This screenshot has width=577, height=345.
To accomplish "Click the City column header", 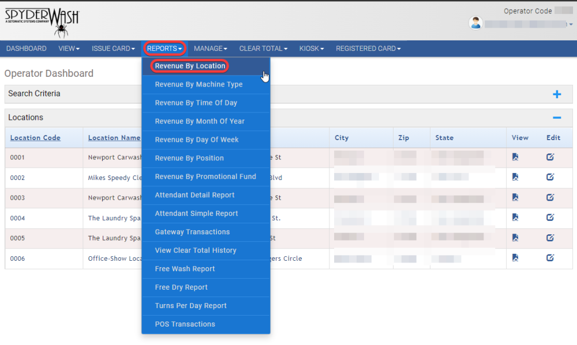I will [342, 138].
